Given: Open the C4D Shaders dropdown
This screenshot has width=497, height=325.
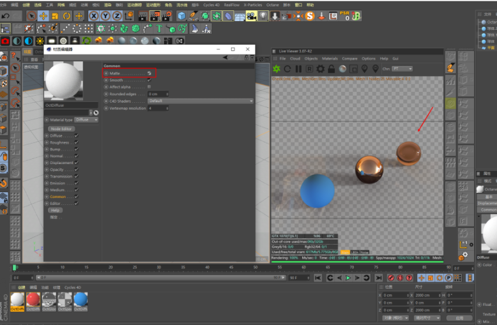Looking at the screenshot, I should pos(200,101).
